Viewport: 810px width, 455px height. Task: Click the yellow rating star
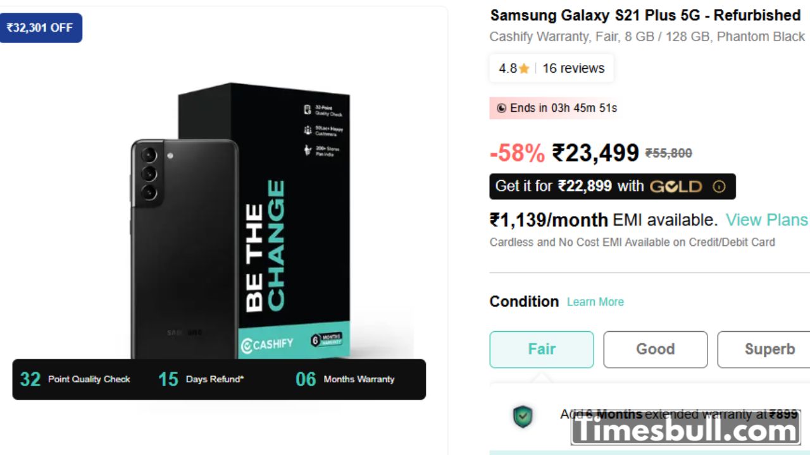click(524, 69)
